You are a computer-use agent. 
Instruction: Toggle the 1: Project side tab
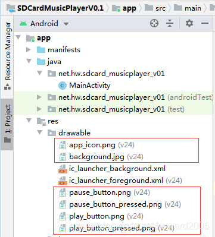[8, 124]
